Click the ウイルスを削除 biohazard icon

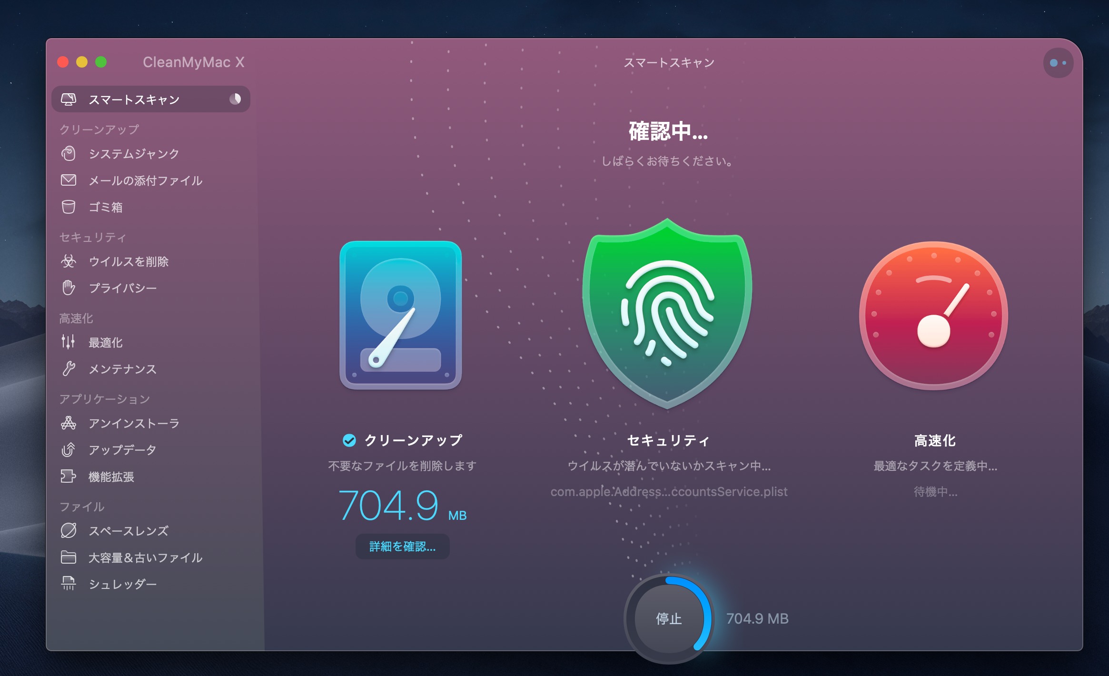(x=69, y=261)
